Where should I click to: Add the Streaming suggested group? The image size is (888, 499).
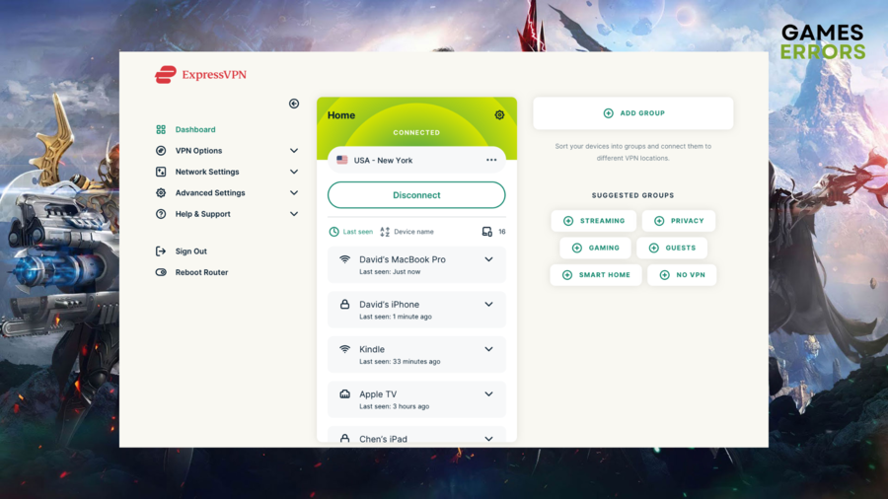point(594,221)
